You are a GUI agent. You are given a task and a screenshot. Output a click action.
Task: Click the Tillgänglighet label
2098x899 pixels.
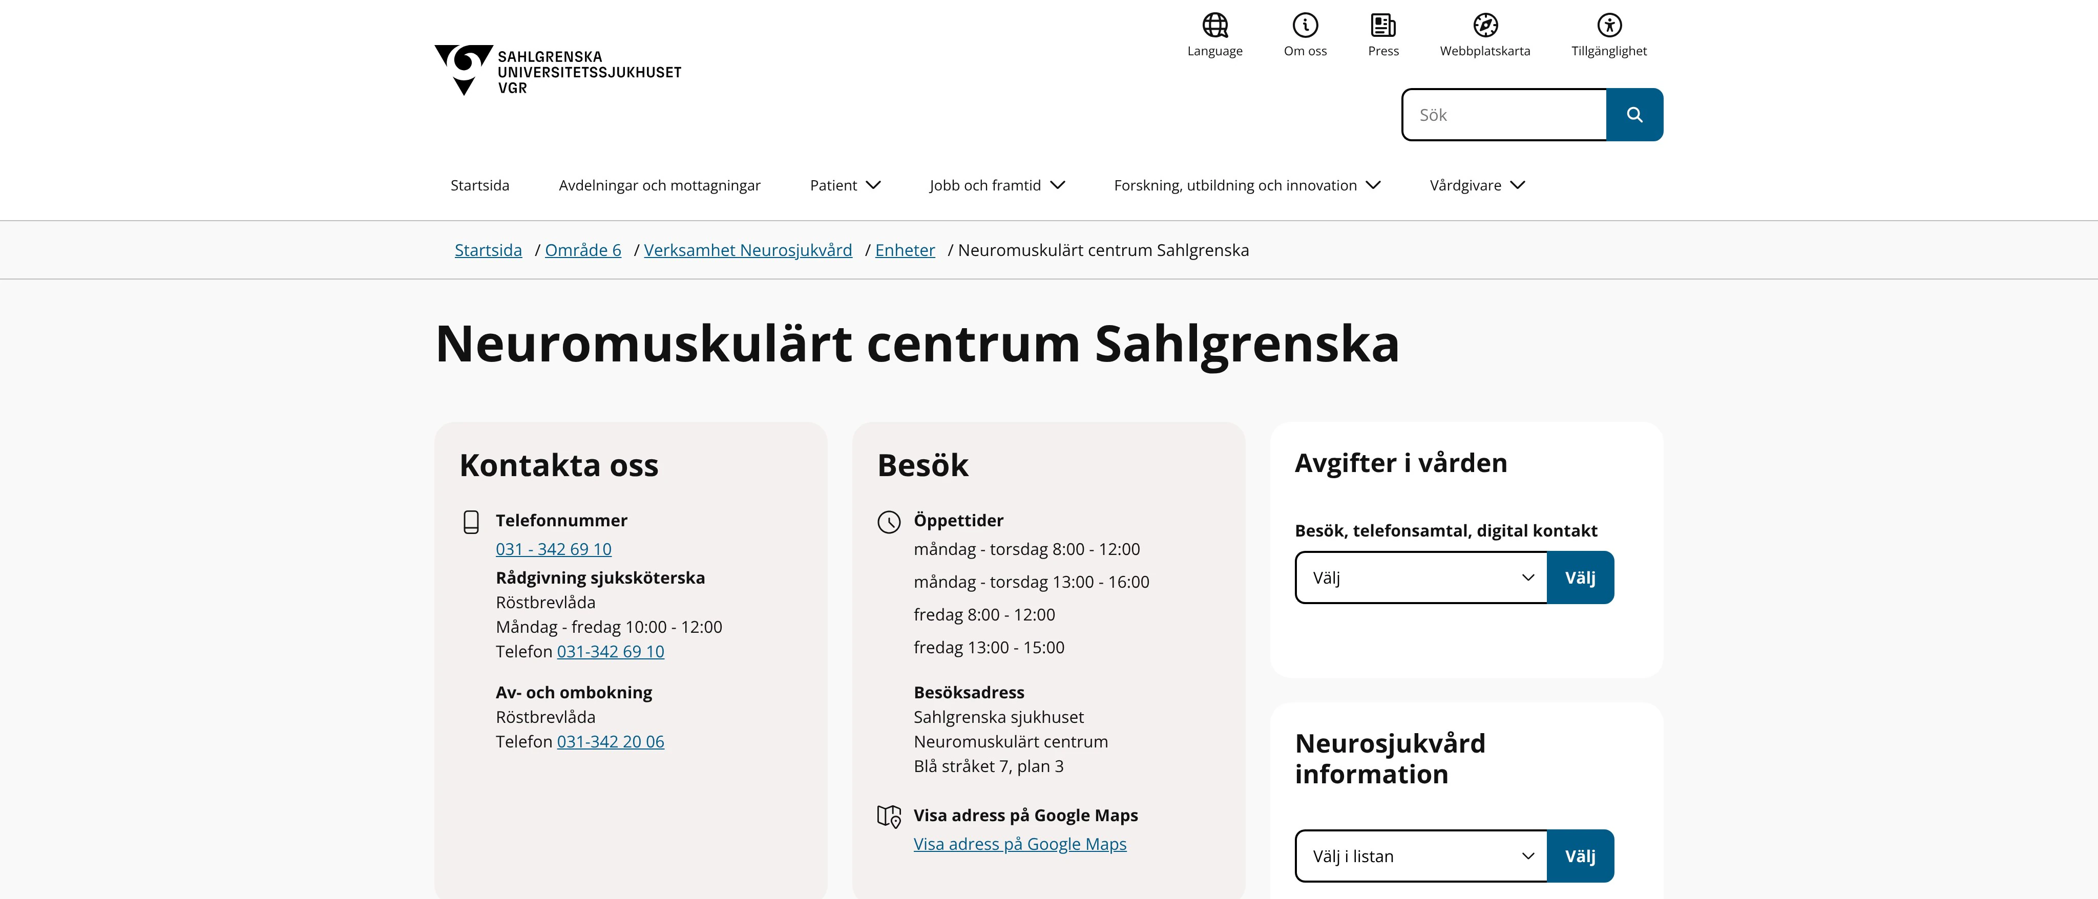[1608, 51]
